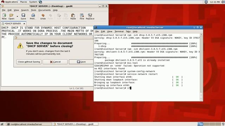Click the Save icon in gedit toolbar
Viewport: 225px width, 126px height.
coord(23,16)
